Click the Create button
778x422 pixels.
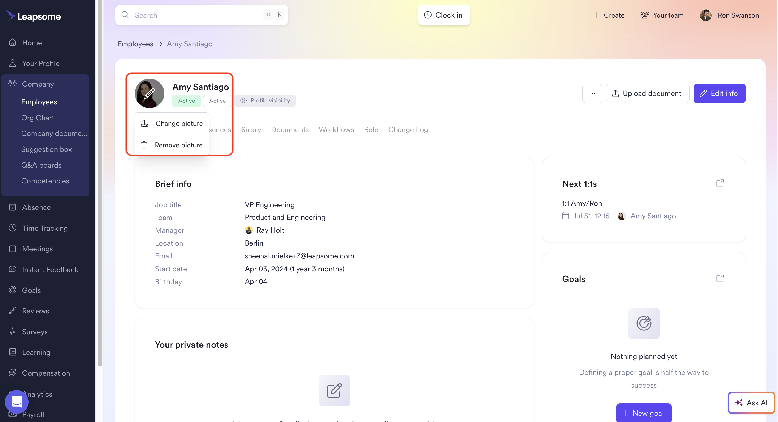pyautogui.click(x=609, y=15)
